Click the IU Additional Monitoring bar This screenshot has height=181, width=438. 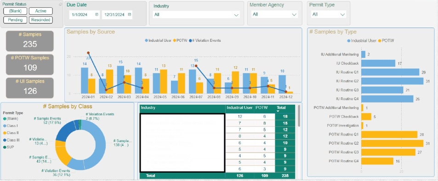coord(363,55)
